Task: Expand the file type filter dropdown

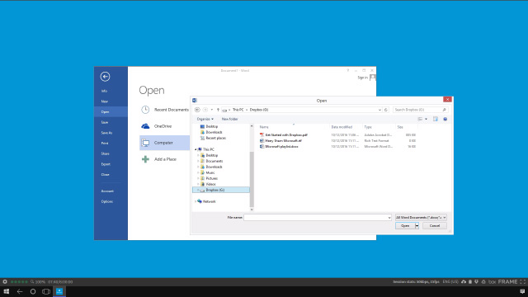Action: tap(421, 218)
